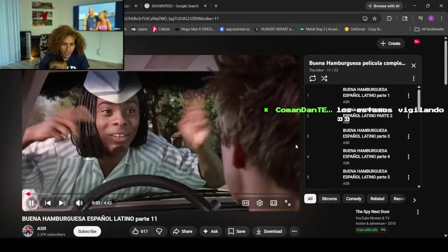The width and height of the screenshot is (448, 252).
Task: Open the Mega Man X (SNES) bookmark
Action: click(x=195, y=29)
